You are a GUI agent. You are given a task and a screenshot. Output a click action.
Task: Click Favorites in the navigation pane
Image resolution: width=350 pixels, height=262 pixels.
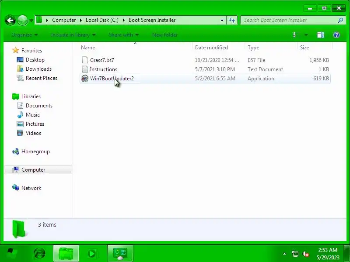[x=31, y=51]
